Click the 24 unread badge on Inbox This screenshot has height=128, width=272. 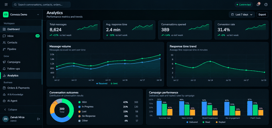[x=37, y=36]
